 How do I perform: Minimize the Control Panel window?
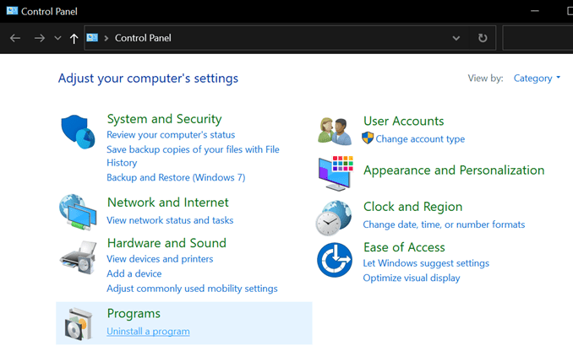coord(535,11)
